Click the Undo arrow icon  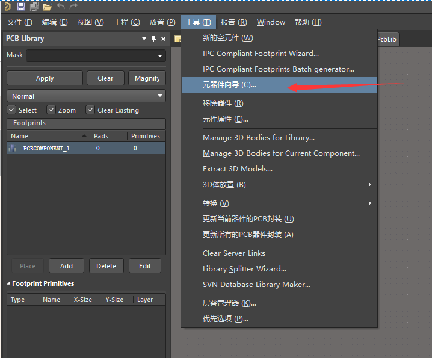[61, 7]
